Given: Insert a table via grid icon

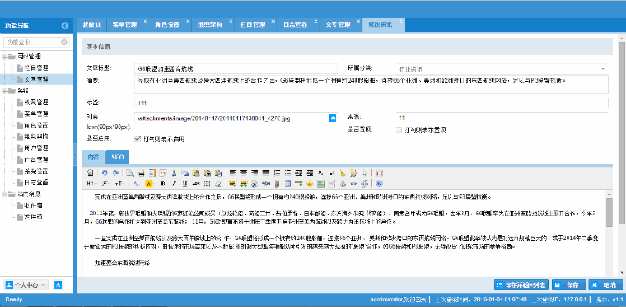Looking at the screenshot, I should (x=288, y=184).
